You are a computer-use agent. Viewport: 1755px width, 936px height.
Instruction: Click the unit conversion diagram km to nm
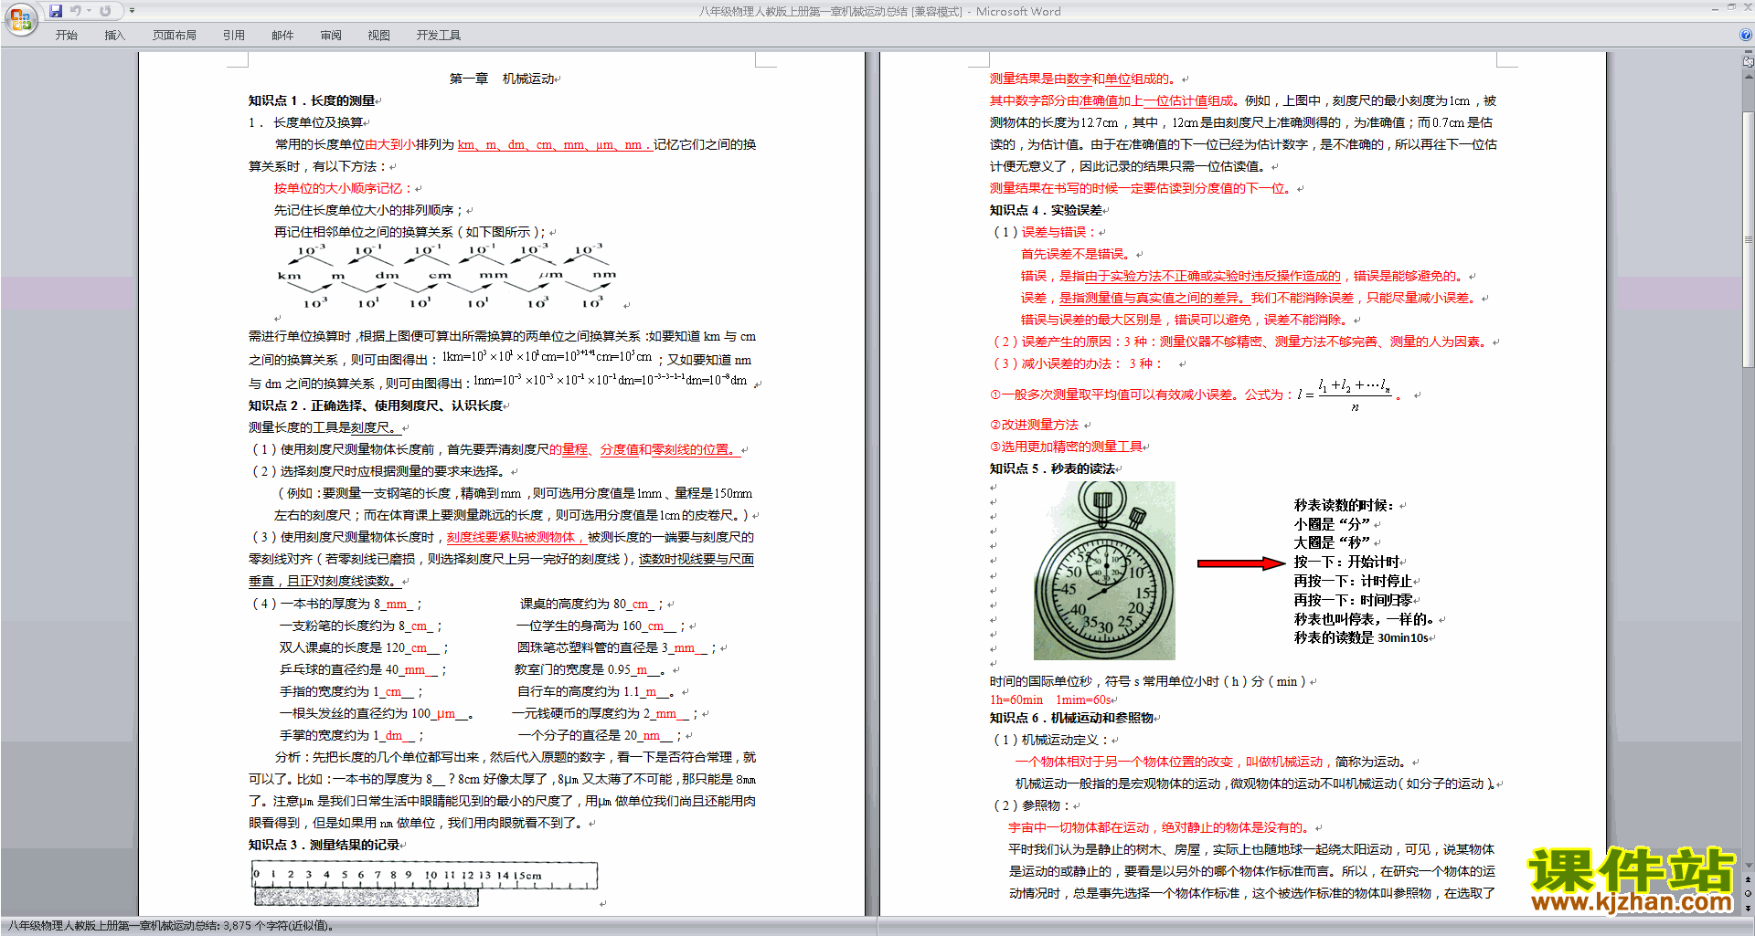tap(448, 276)
